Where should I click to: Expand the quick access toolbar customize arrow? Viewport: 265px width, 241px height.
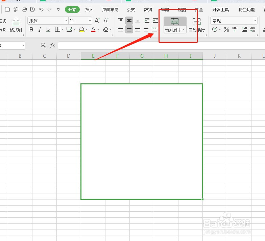[x=58, y=9]
